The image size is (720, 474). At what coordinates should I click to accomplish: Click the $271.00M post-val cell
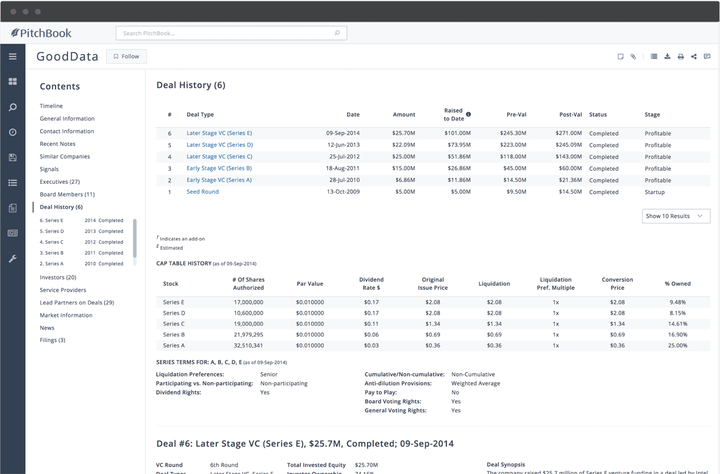[x=569, y=133]
